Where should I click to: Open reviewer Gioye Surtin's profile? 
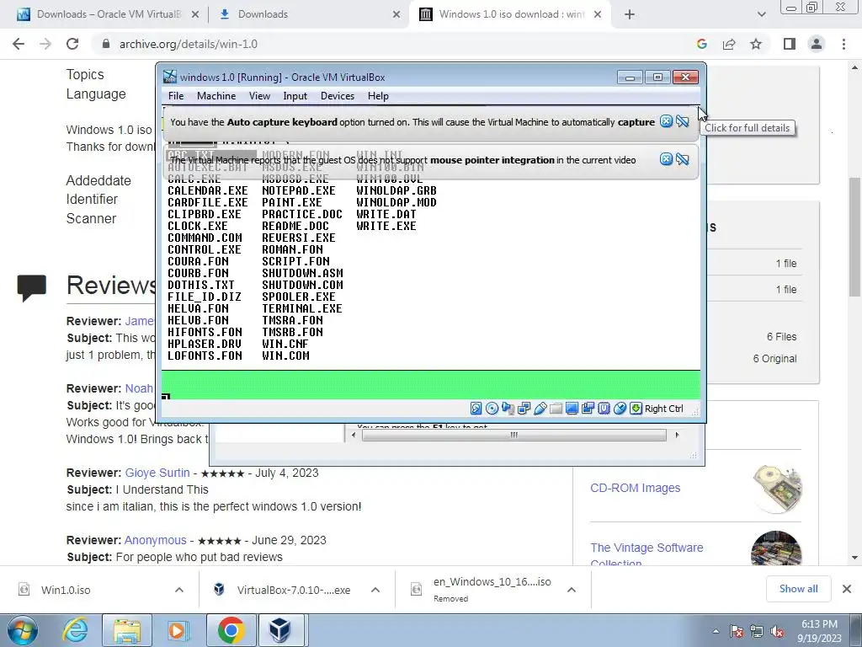pos(157,473)
